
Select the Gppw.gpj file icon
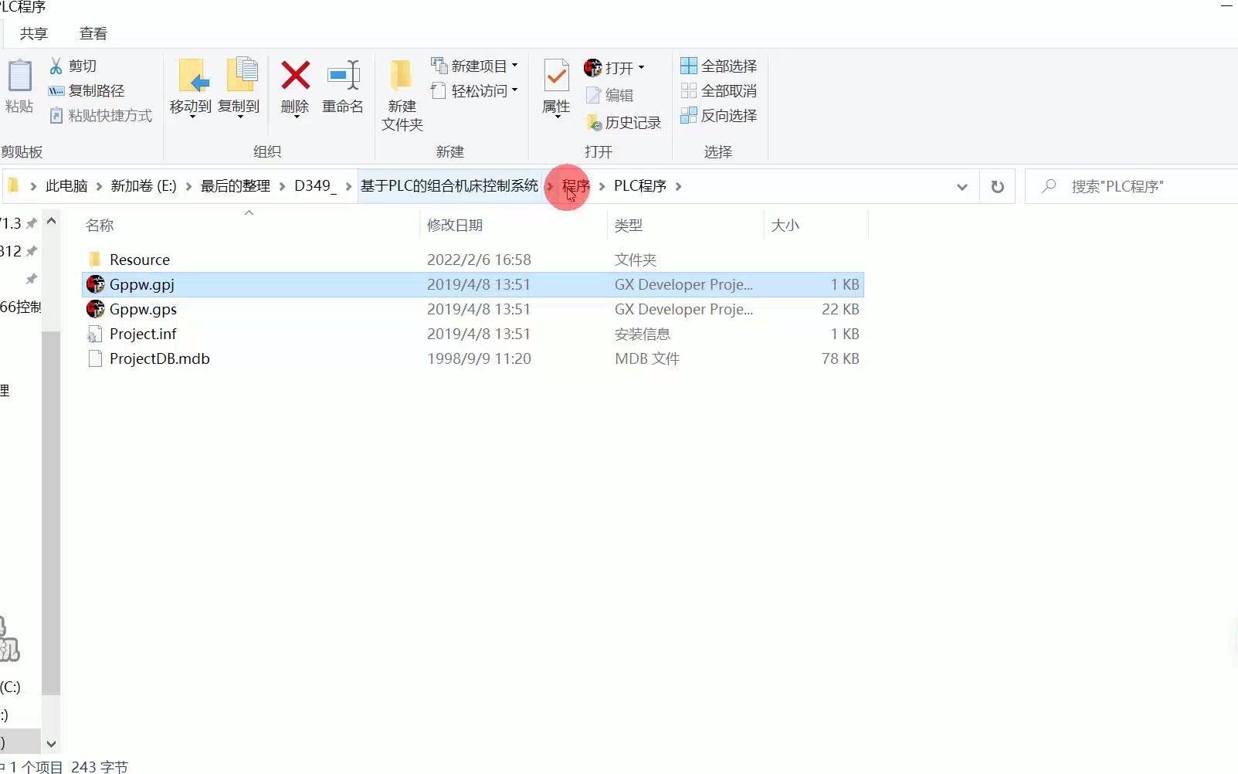[x=95, y=284]
